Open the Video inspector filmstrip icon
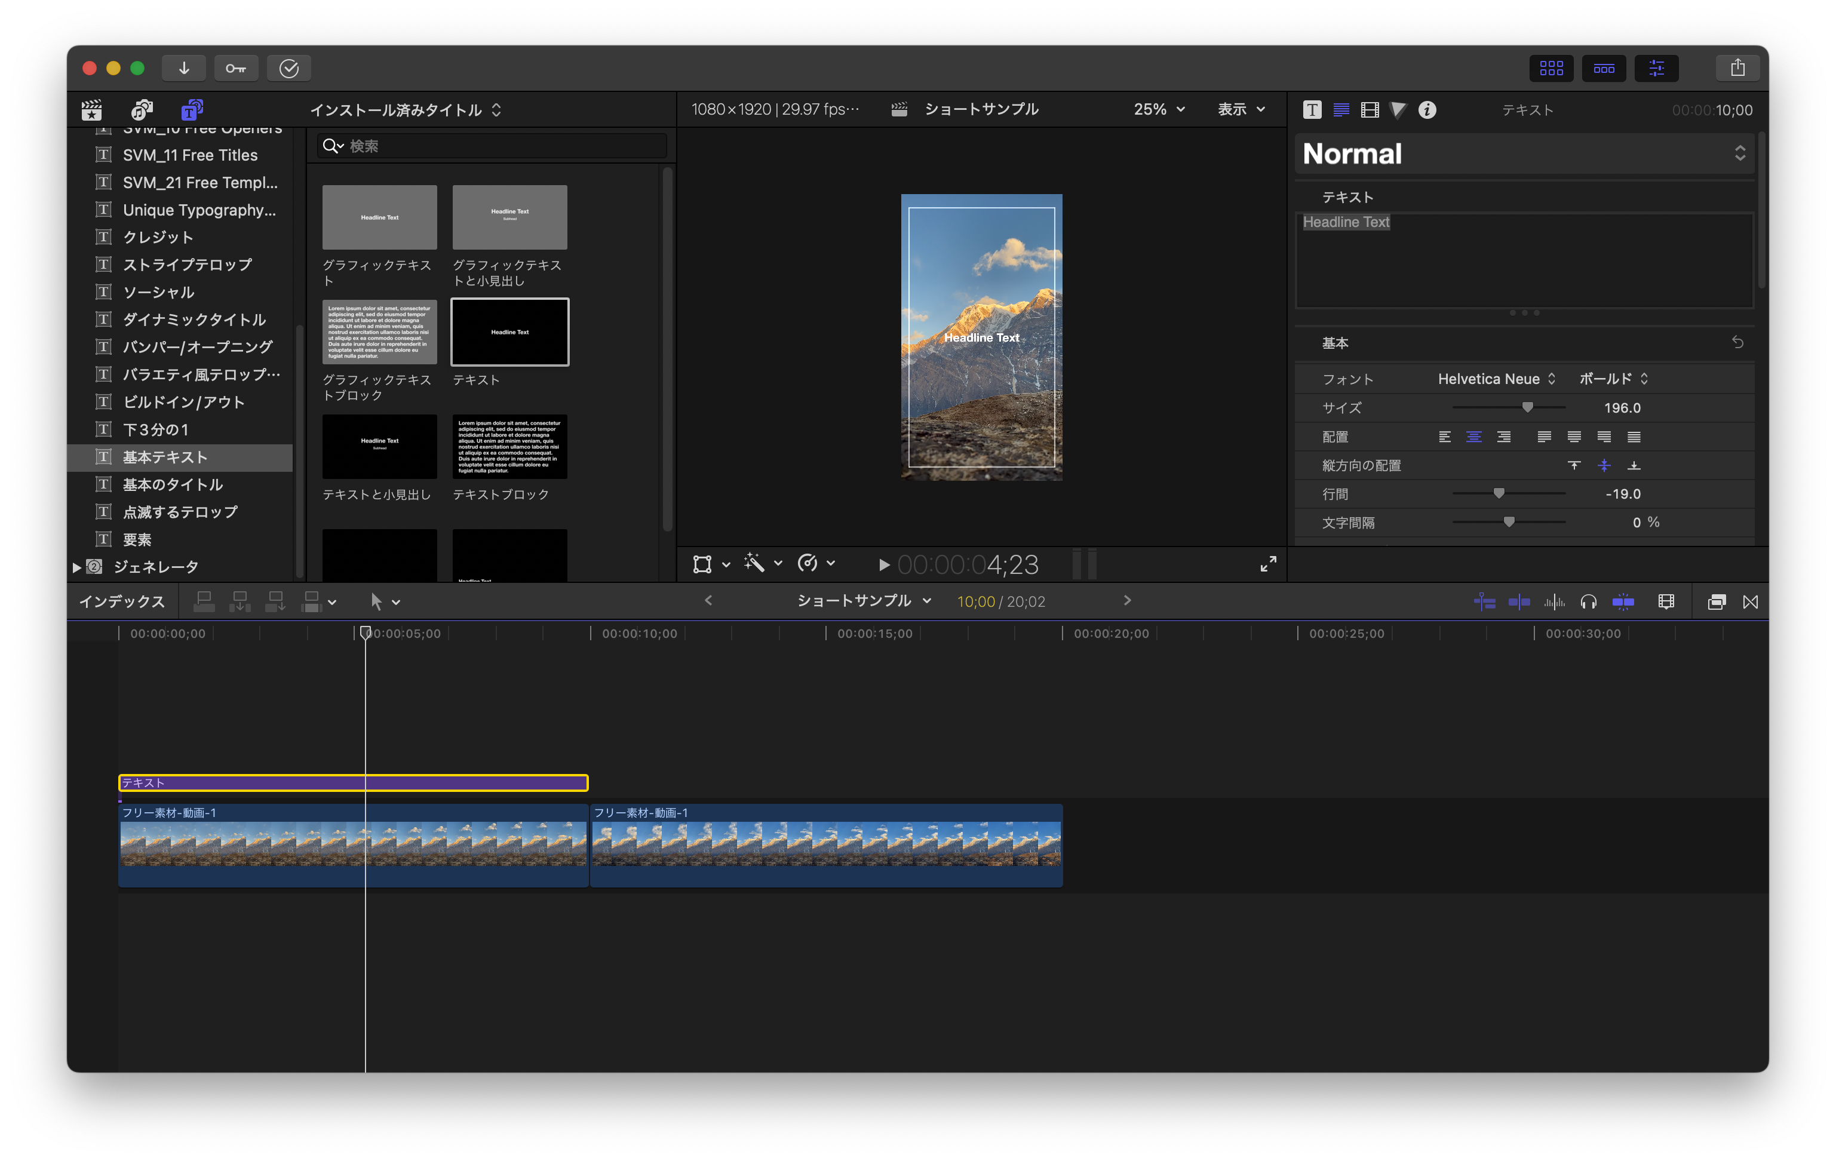This screenshot has height=1161, width=1836. tap(1370, 110)
